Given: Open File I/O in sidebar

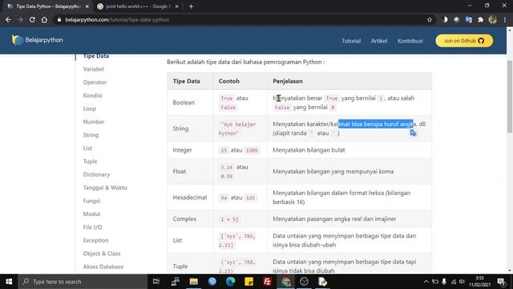Looking at the screenshot, I should (92, 227).
